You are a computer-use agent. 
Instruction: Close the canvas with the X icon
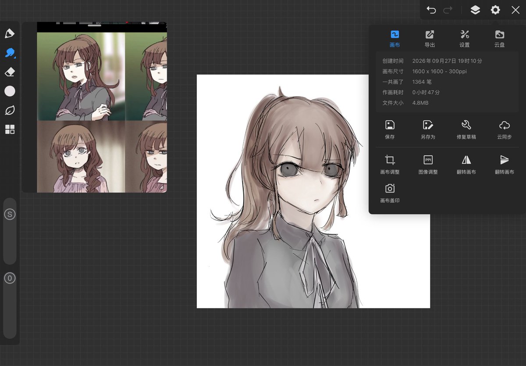(515, 10)
